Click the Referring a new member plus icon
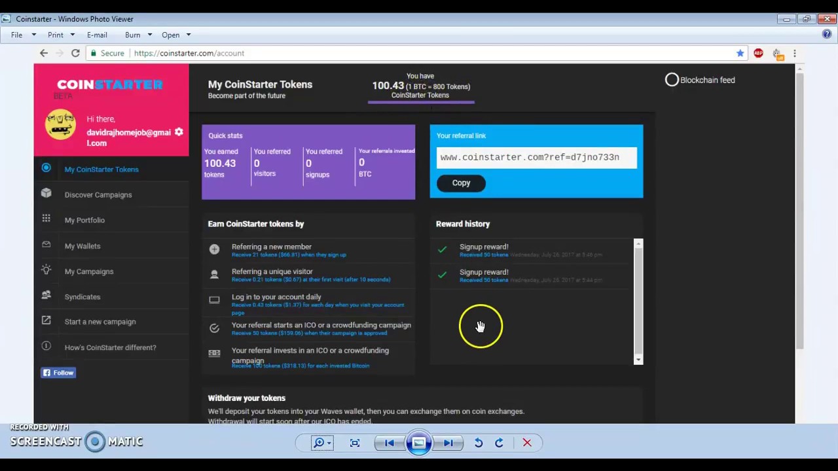 [x=214, y=249]
